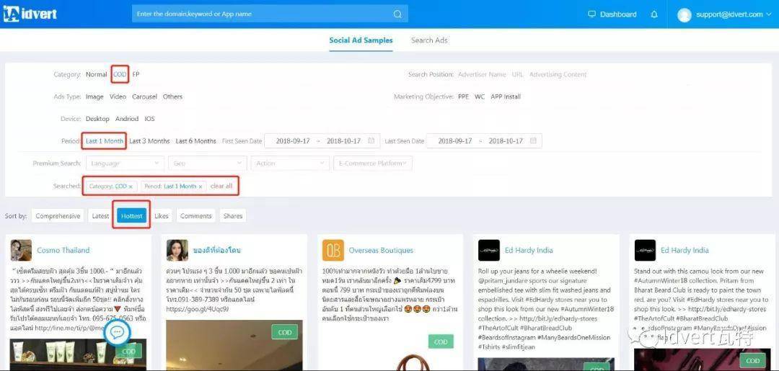The image size is (779, 371).
Task: Click First Seen end date 2018-10-17
Action: (343, 141)
